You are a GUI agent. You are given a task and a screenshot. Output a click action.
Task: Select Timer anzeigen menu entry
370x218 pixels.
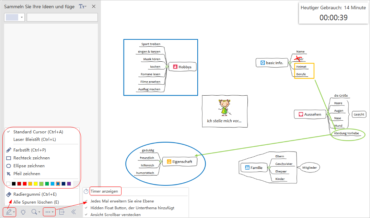(x=104, y=191)
